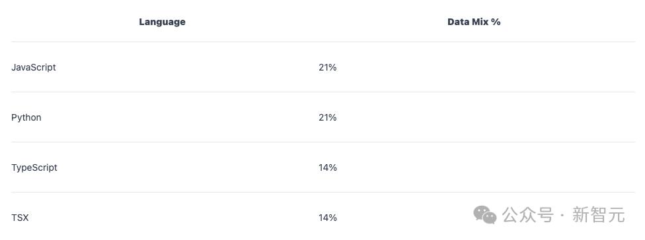The height and width of the screenshot is (240, 645).
Task: Select the JavaScript language cell
Action: coord(33,67)
